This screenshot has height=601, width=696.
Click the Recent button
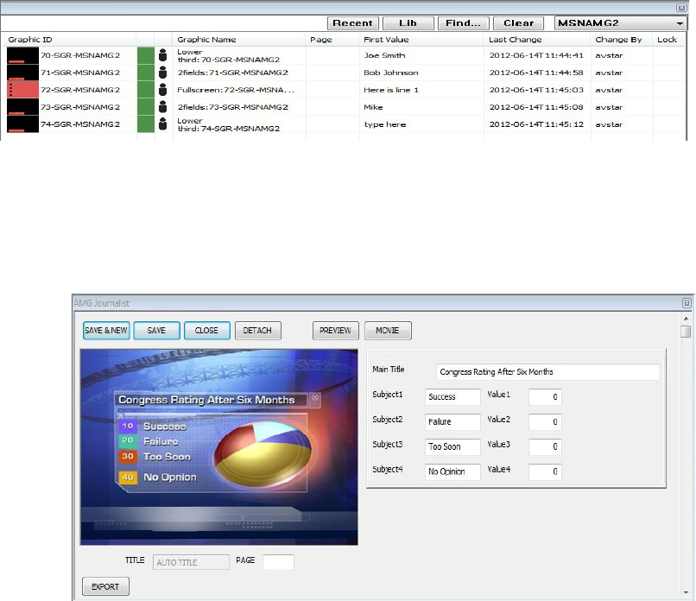[x=353, y=23]
